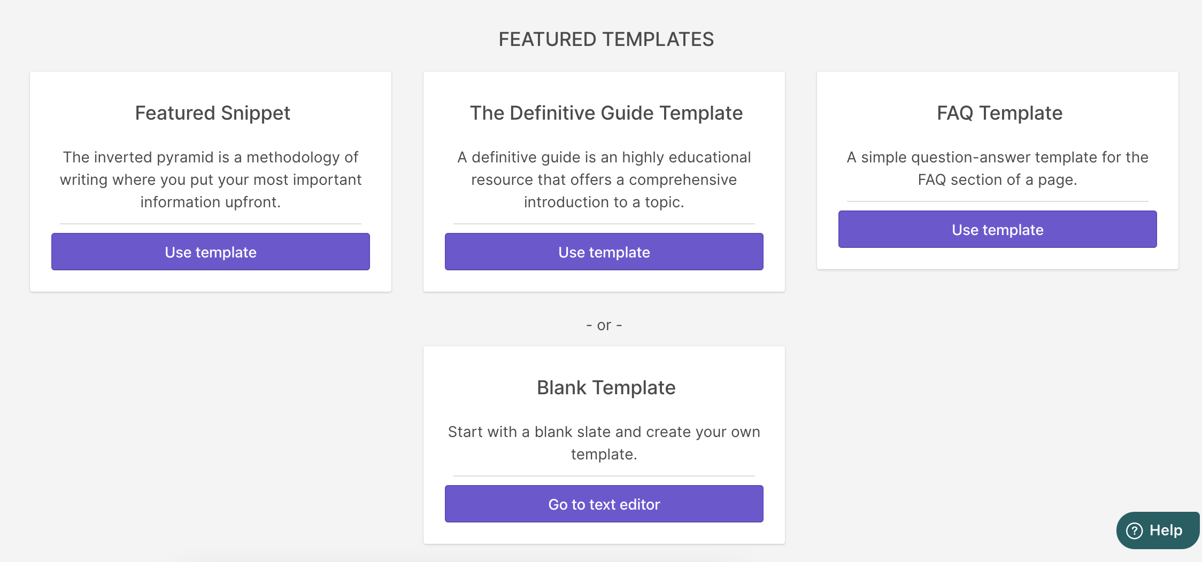
Task: Select The Definitive Guide Template heading
Action: pyautogui.click(x=606, y=113)
